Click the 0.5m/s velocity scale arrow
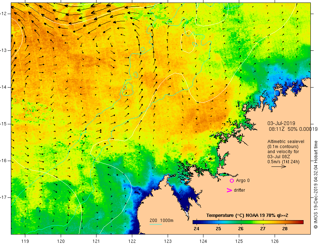This screenshot has height=245, width=318. click(x=279, y=166)
